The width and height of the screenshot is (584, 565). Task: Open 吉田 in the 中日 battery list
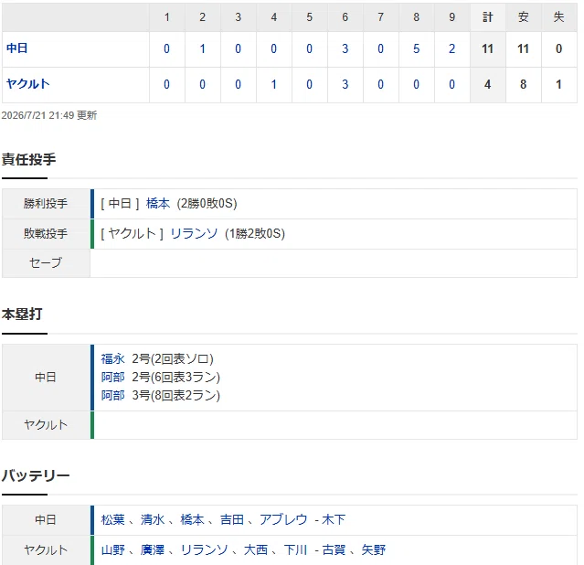[x=231, y=519]
